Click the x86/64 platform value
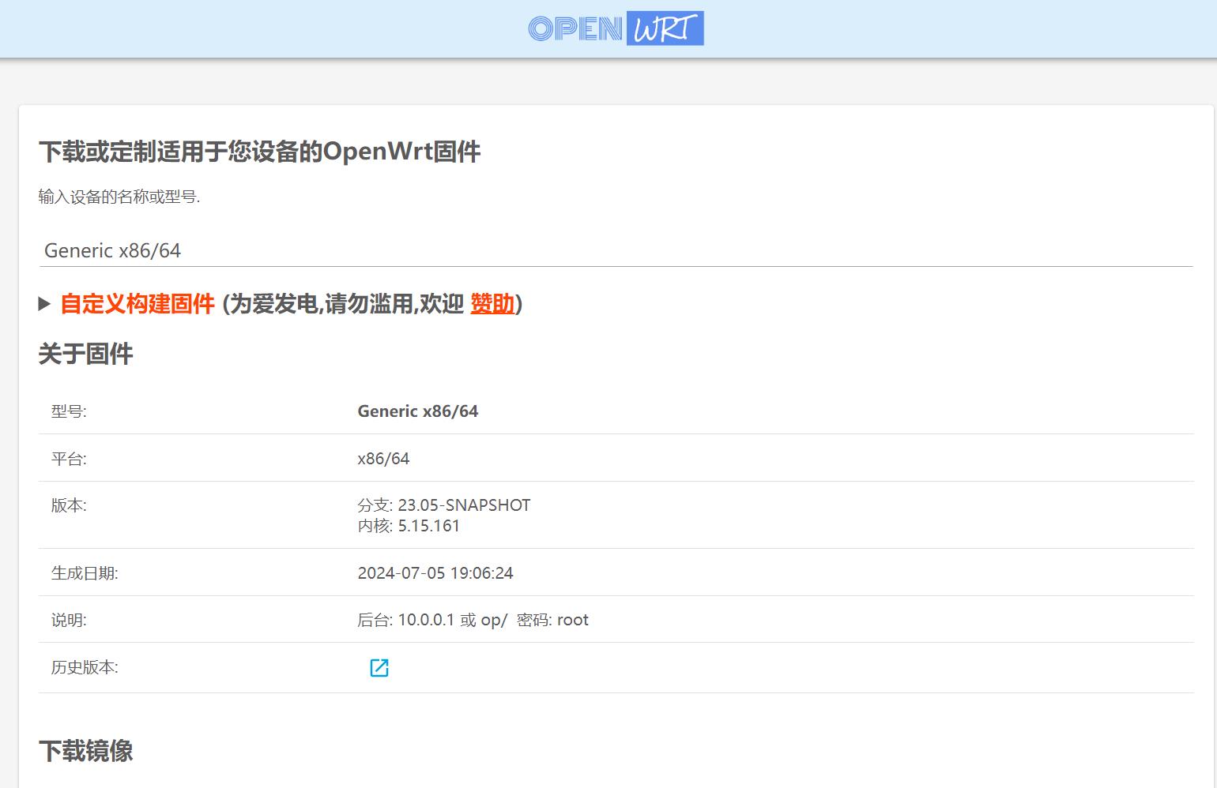Image resolution: width=1217 pixels, height=788 pixels. [x=383, y=459]
